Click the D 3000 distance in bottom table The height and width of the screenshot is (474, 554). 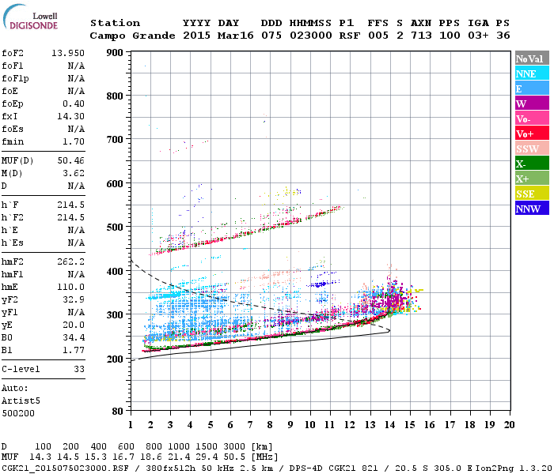pyautogui.click(x=234, y=446)
